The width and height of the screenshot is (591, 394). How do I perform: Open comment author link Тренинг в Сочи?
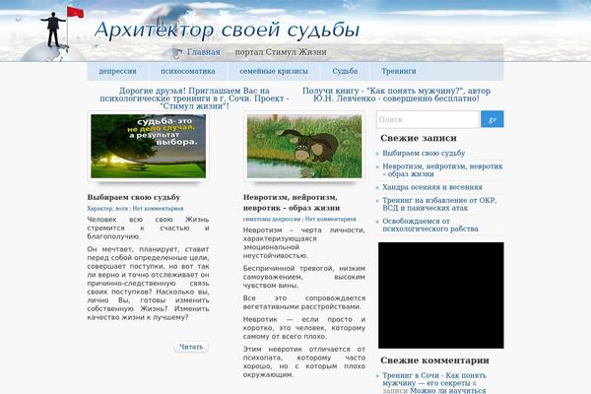coord(434,379)
